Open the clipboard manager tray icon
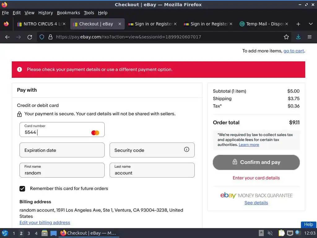 [281, 233]
